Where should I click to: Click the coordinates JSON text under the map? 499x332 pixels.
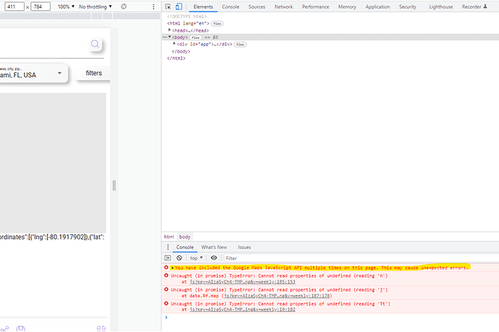(52, 237)
